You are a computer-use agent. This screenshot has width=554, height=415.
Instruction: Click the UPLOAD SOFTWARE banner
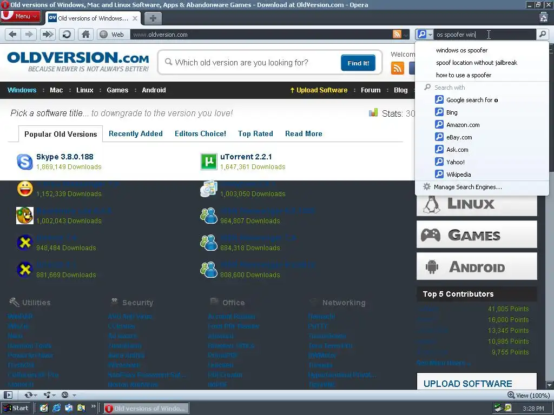[x=477, y=381]
